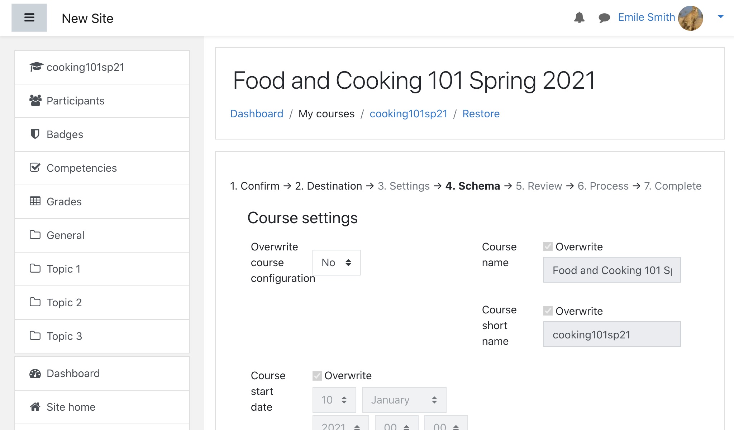Click the Grades table icon

click(35, 201)
